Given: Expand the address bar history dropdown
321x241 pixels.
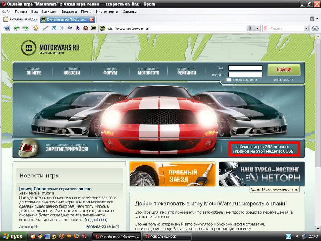Looking at the screenshot, I should (257, 28).
